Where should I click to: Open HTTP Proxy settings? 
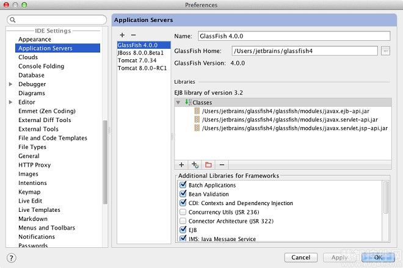(x=34, y=165)
